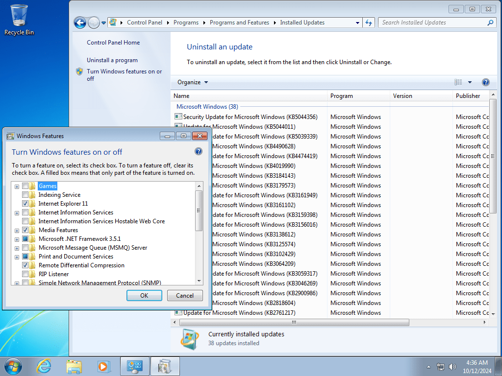Expand Print and Document Services node

pyautogui.click(x=17, y=257)
